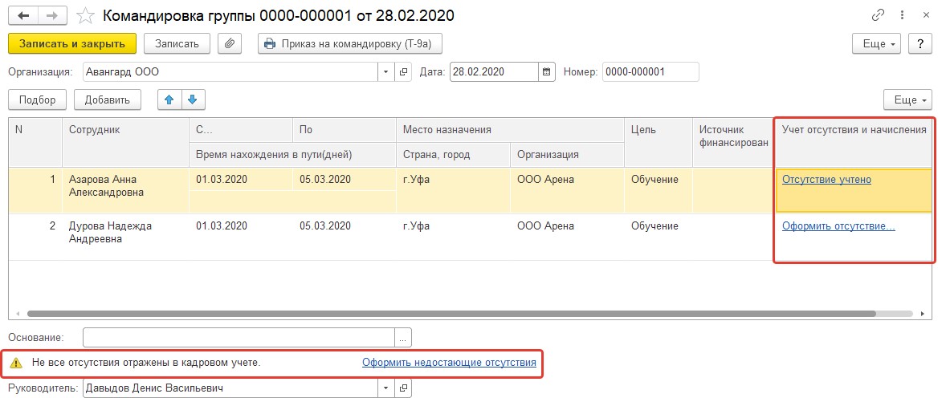Click end date 05.03.2020 in Дурова row
946x398 pixels.
[344, 226]
